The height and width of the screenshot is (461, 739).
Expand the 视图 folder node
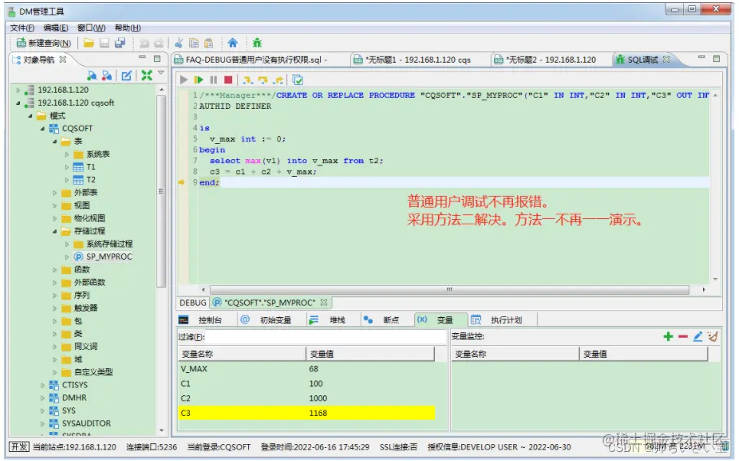click(54, 205)
